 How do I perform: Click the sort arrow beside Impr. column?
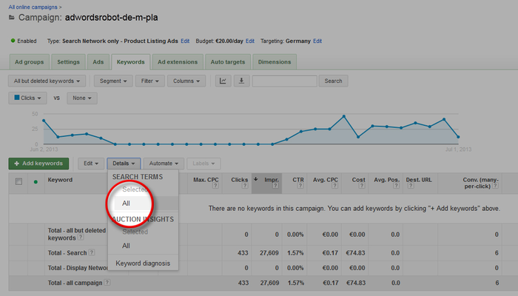point(256,179)
